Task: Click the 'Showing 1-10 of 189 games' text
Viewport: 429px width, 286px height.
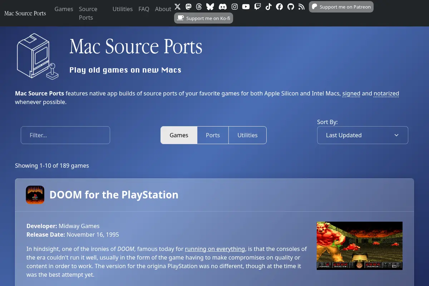Action: coord(52,166)
